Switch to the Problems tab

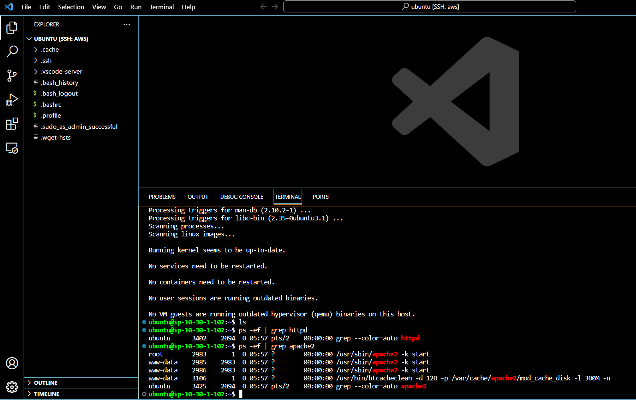coord(162,197)
